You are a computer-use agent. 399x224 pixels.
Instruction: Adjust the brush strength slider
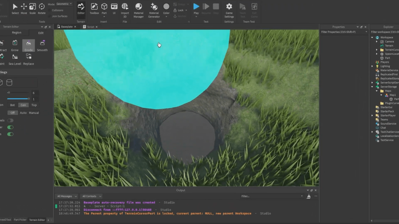coord(18,99)
